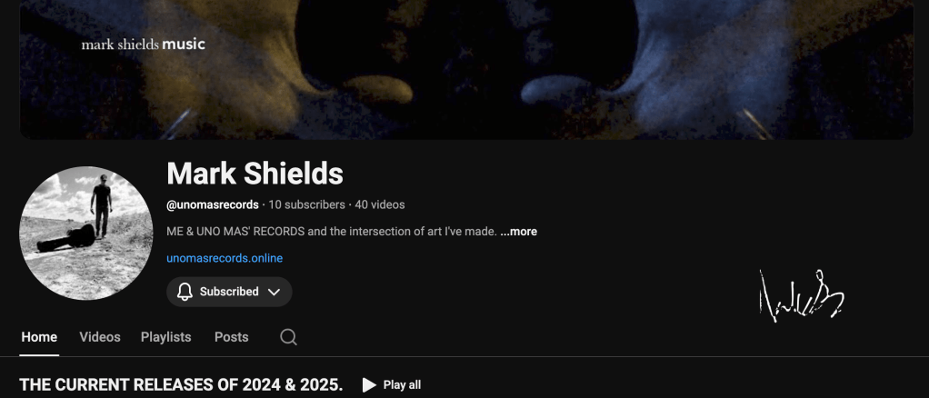Click the notification bell icon
The image size is (929, 398).
pyautogui.click(x=185, y=292)
